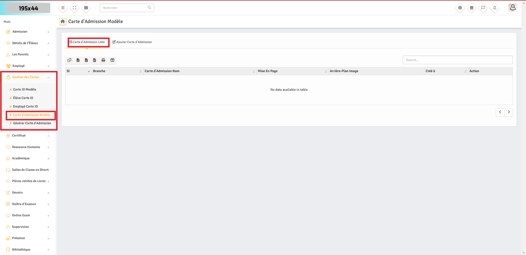This screenshot has height=255, width=526.
Task: Click the fullscreen toggle icon
Action: [x=75, y=8]
